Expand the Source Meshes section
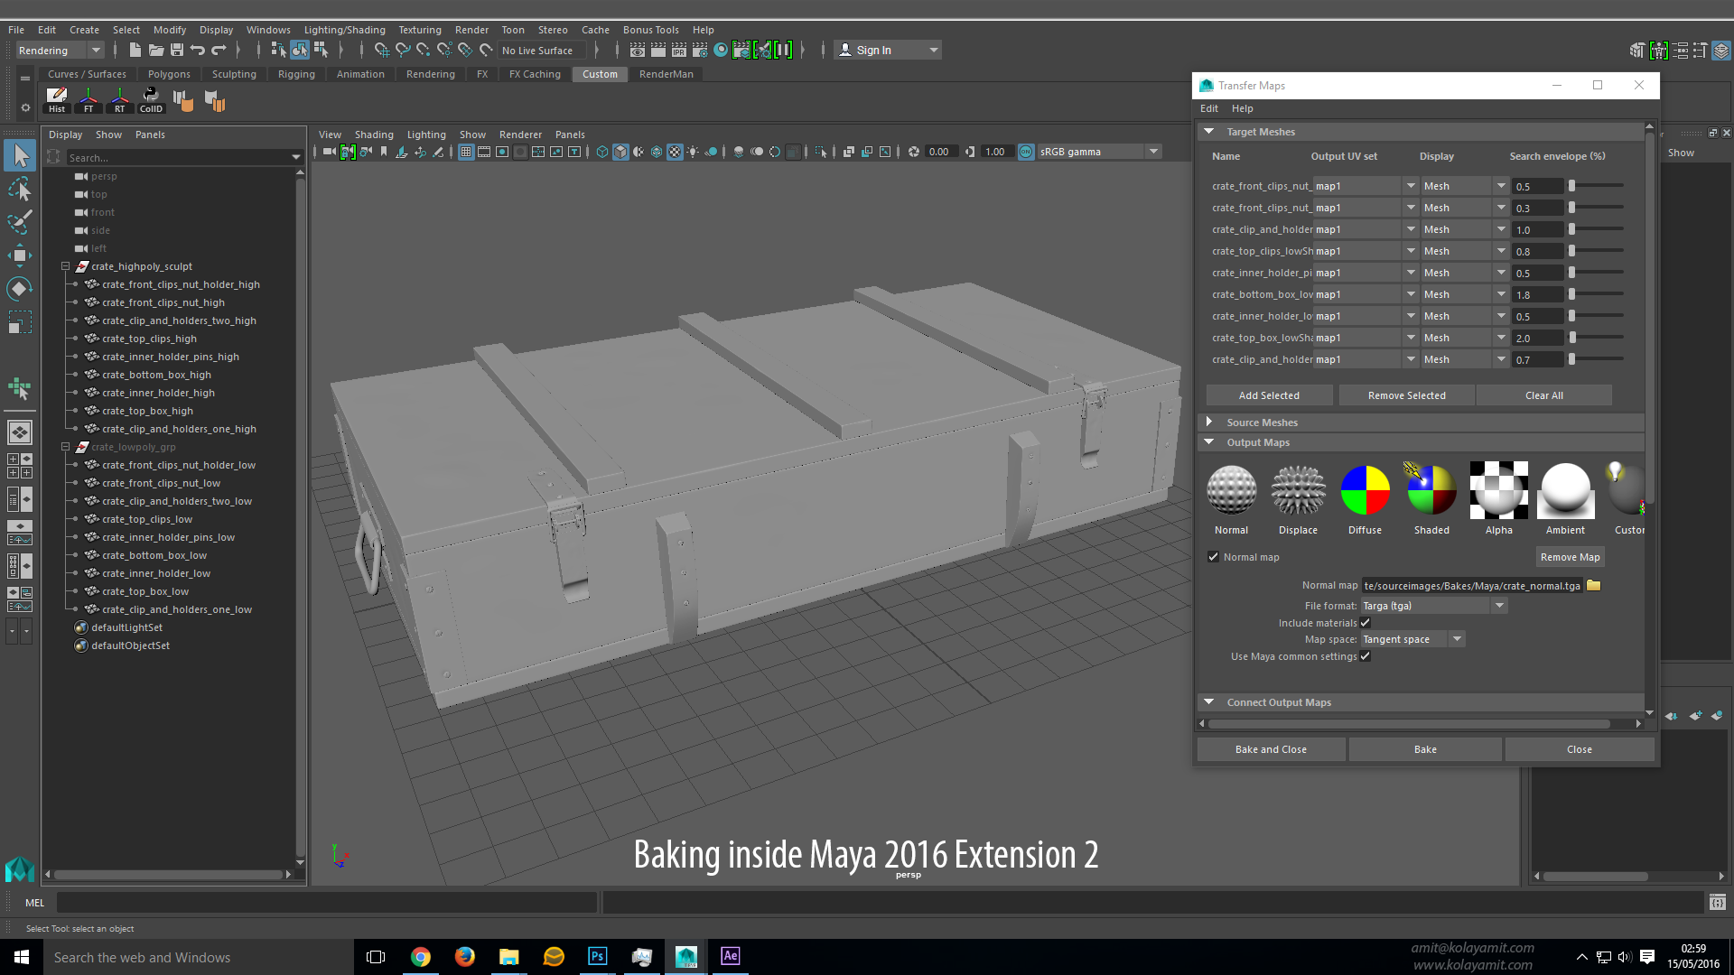The width and height of the screenshot is (1734, 975). (1208, 422)
